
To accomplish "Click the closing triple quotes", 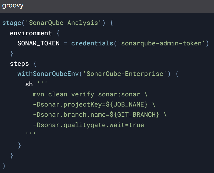I will [x=31, y=133].
